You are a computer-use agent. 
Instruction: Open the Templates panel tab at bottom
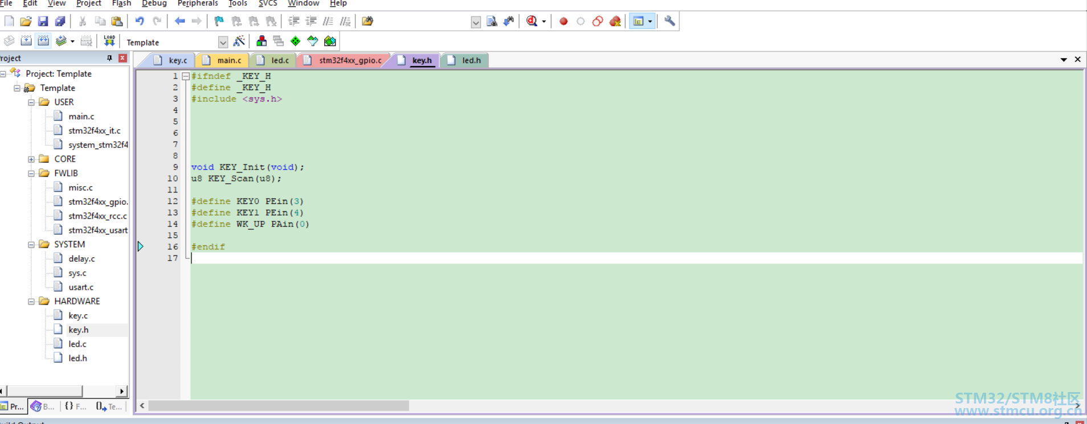(x=109, y=406)
